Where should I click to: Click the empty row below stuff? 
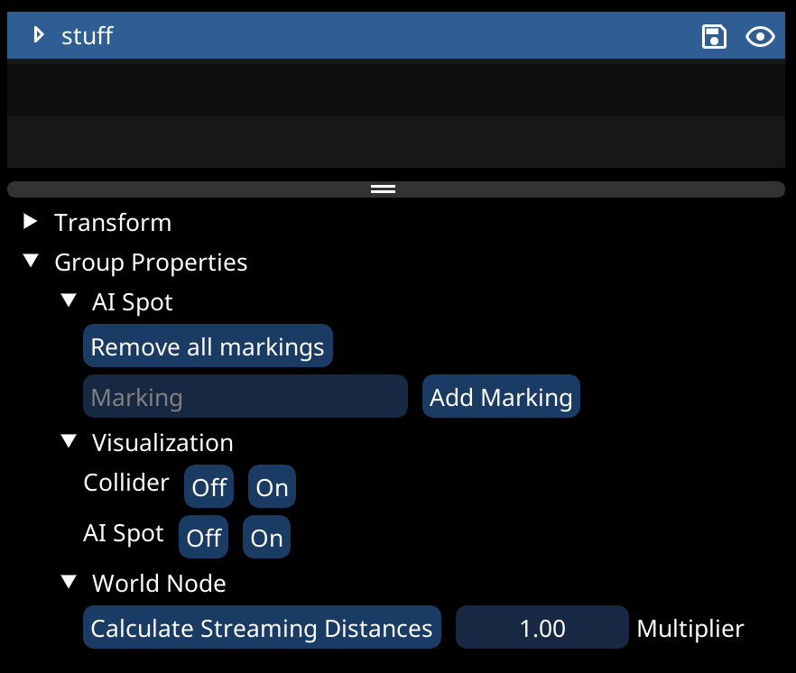click(x=395, y=88)
